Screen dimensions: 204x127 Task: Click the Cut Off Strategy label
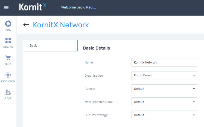coord(96,115)
